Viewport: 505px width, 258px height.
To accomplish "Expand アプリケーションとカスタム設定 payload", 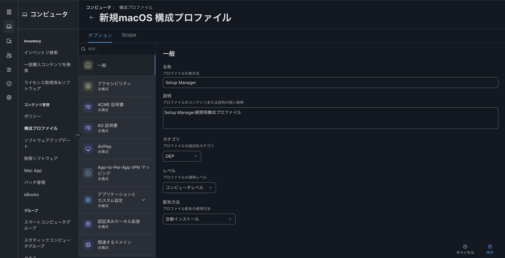I will click(x=143, y=201).
